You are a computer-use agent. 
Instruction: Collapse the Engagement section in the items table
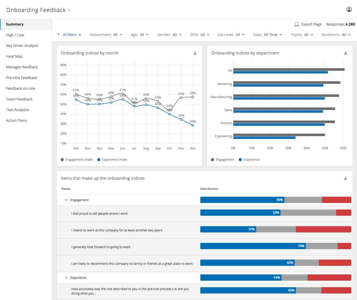[x=66, y=200]
